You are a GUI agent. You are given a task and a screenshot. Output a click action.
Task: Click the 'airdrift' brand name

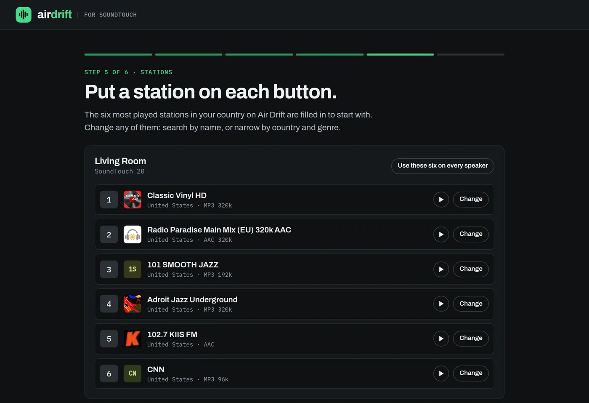pos(55,14)
